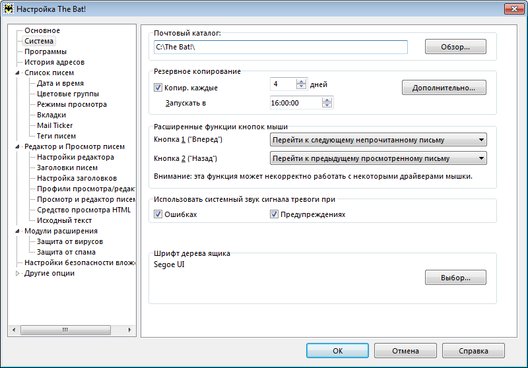The width and height of the screenshot is (528, 368).
Task: Open Кнопка 2 Назад action dropdown
Action: click(x=378, y=158)
